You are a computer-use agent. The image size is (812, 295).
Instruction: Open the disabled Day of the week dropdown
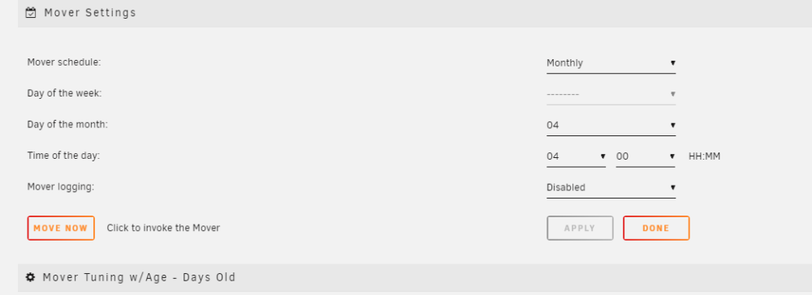[x=611, y=95]
